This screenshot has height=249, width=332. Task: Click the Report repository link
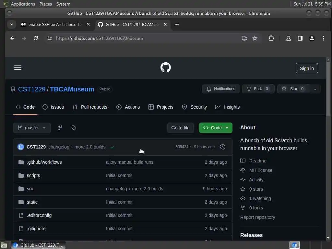coord(257,218)
